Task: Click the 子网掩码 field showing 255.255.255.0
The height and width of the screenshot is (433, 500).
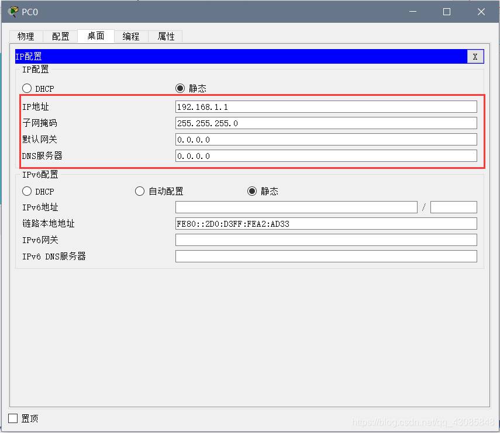Action: click(x=326, y=123)
